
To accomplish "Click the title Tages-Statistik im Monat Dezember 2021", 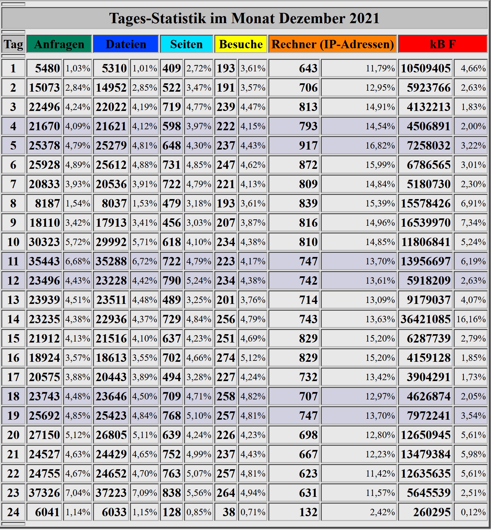I will 244,18.
